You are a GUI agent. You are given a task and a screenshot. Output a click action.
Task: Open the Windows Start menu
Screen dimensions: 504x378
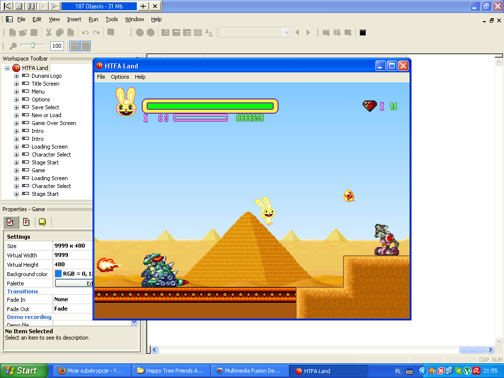(x=24, y=371)
